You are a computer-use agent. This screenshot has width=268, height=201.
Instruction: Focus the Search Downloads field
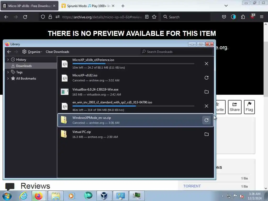coord(177,52)
